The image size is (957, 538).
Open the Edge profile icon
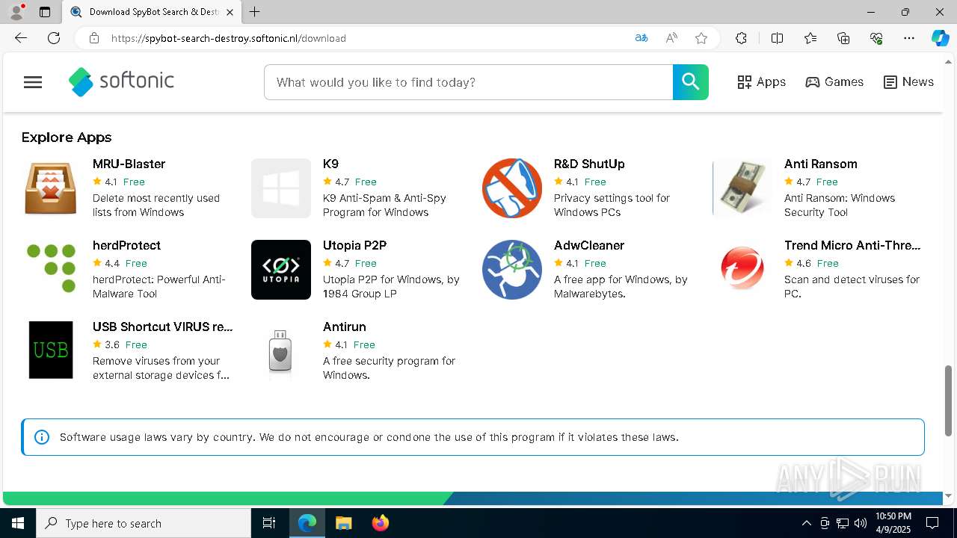tap(16, 12)
